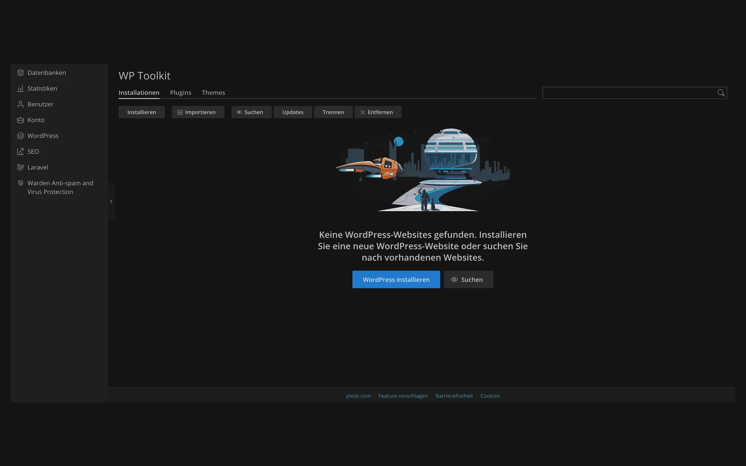
Task: Switch to the Themes tab
Action: 213,92
